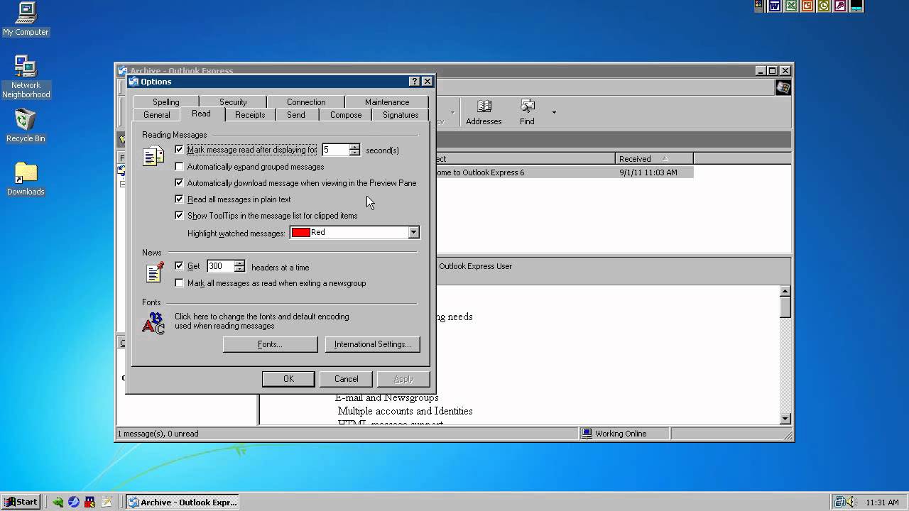This screenshot has width=909, height=511.
Task: Switch to the Receipts tab
Action: pyautogui.click(x=250, y=115)
